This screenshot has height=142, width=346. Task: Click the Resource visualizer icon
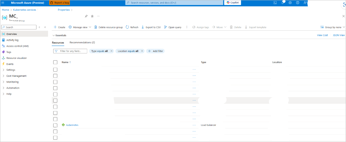(x=3, y=58)
